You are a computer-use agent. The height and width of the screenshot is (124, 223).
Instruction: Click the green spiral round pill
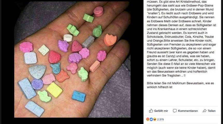(97, 31)
